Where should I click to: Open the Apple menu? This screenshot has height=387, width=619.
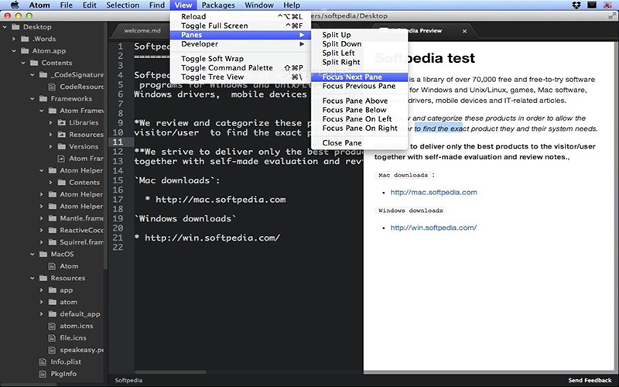click(x=15, y=5)
